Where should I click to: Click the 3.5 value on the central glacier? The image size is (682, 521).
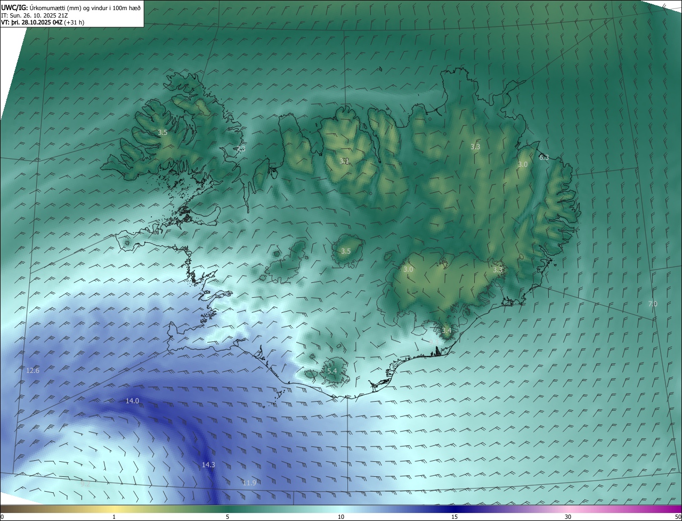346,251
